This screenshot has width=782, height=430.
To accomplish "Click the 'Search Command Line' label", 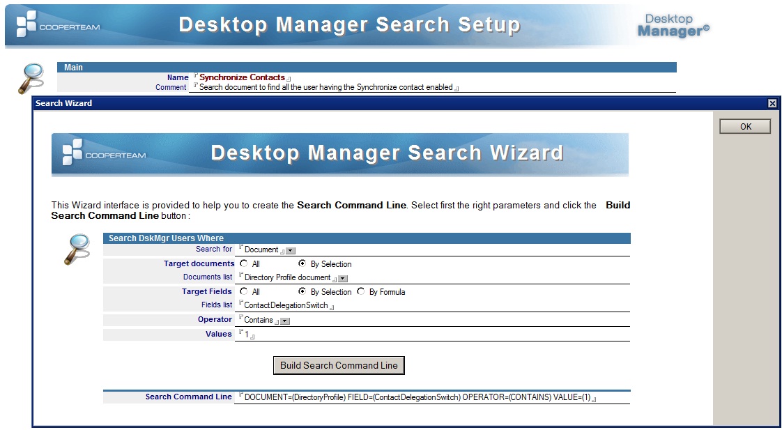I will pyautogui.click(x=188, y=397).
